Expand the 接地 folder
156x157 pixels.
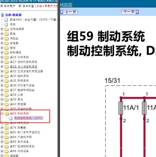(x=2, y=48)
